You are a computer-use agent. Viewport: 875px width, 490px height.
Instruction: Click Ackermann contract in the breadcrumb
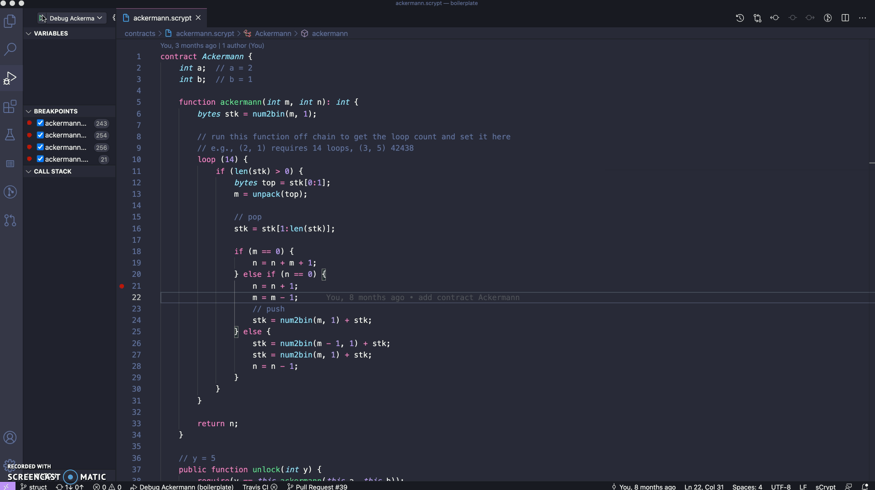pos(273,34)
